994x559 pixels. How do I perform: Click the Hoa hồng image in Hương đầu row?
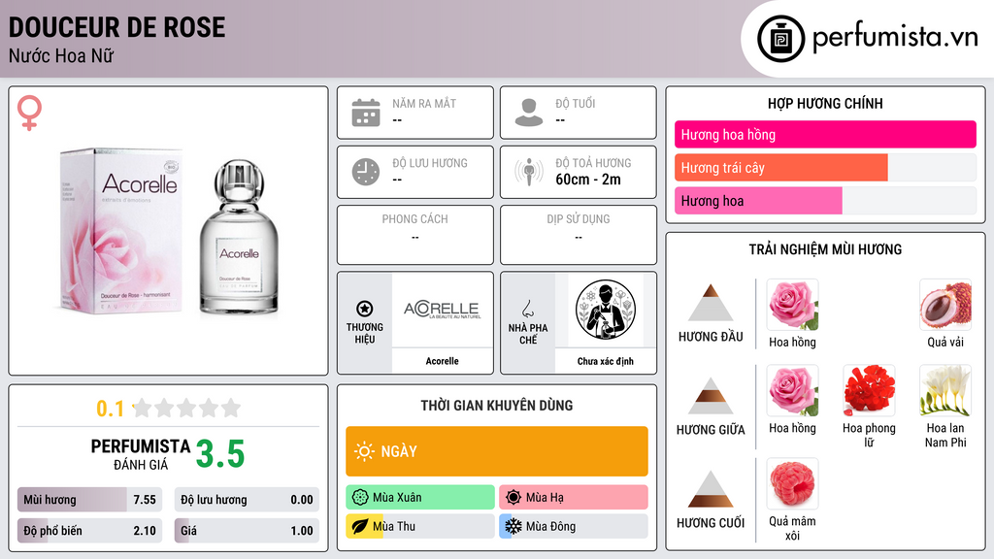pyautogui.click(x=792, y=305)
